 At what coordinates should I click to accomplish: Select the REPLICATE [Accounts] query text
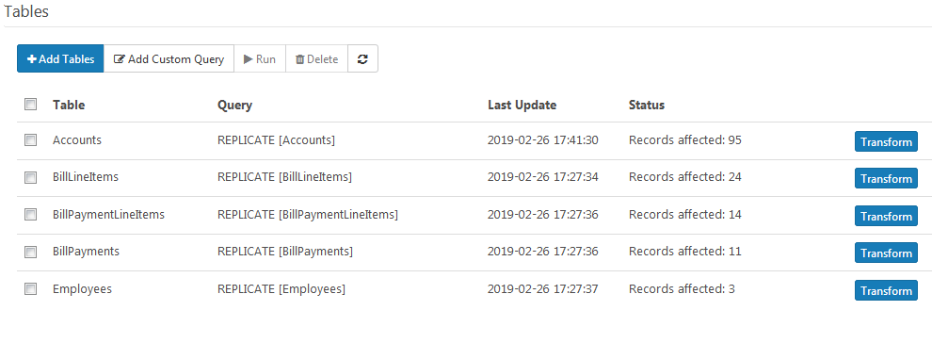pos(277,140)
